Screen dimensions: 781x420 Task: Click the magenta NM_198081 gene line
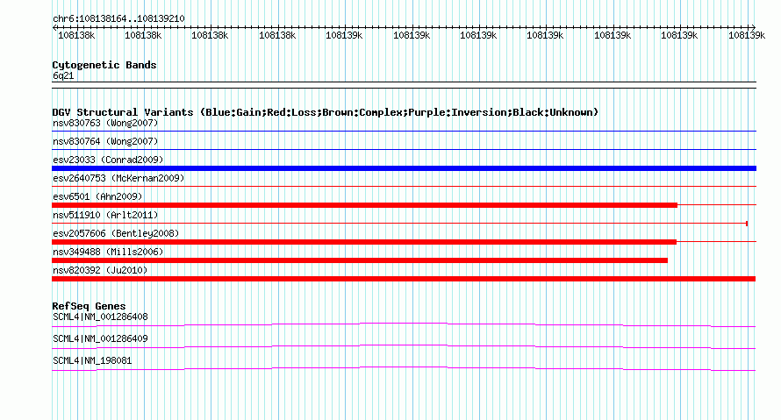[x=404, y=368]
